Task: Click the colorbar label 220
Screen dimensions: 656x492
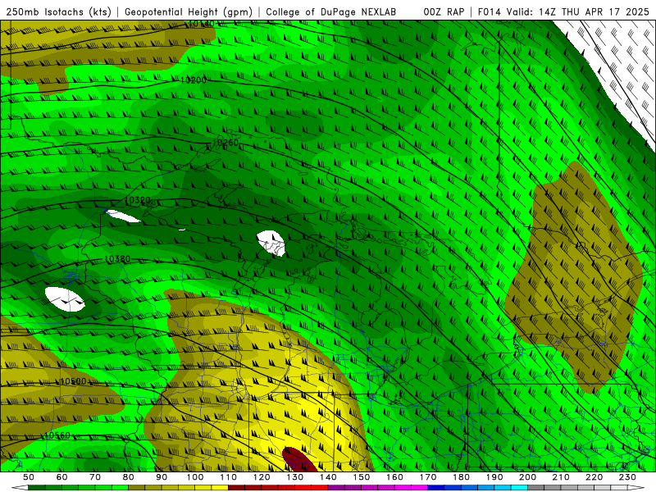Action: [594, 477]
